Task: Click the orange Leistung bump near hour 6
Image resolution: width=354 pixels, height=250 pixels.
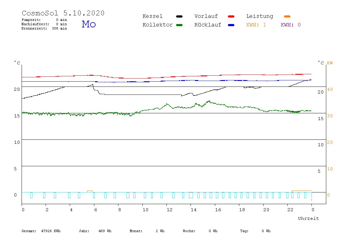Action: point(90,192)
